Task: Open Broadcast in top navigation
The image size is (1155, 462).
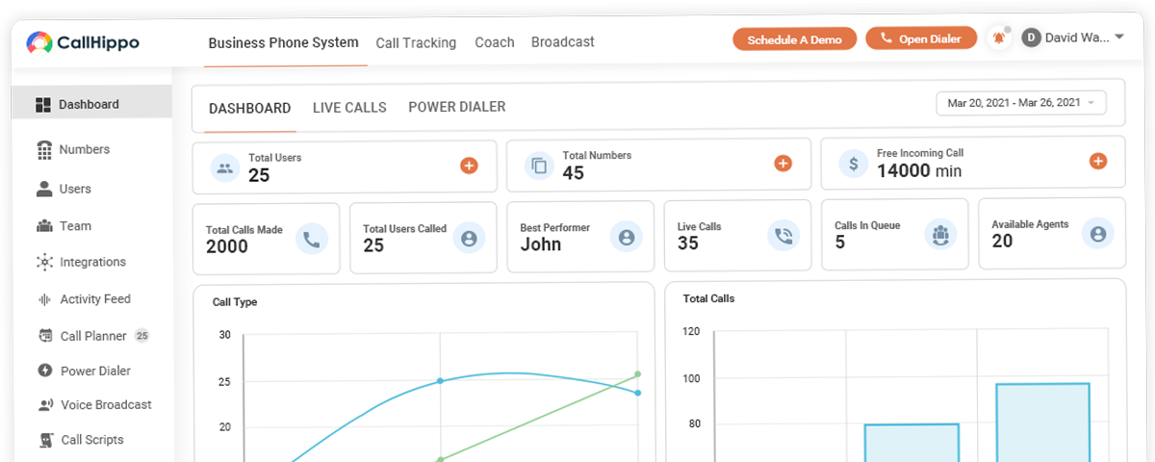Action: (x=563, y=42)
